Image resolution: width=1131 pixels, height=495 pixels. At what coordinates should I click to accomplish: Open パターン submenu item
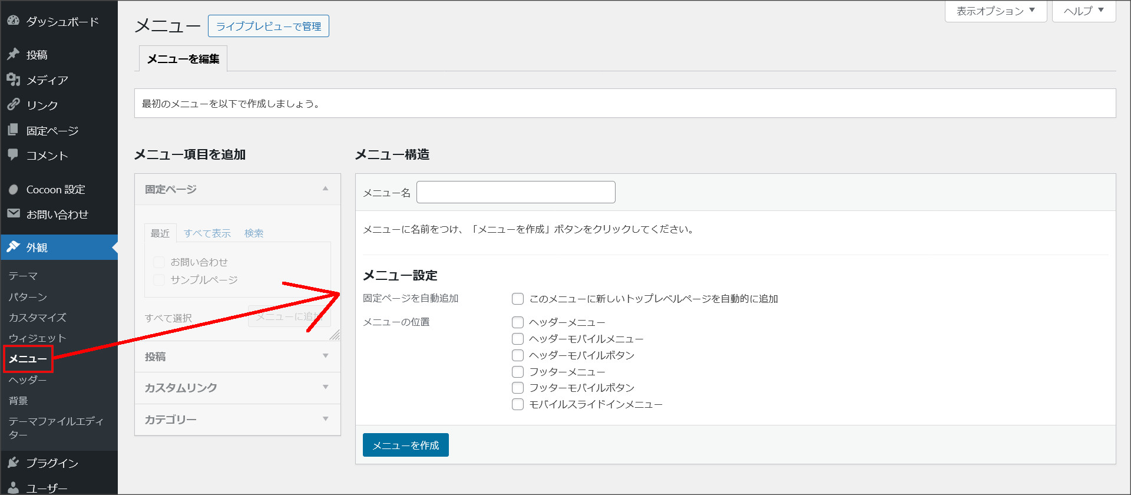pos(28,296)
